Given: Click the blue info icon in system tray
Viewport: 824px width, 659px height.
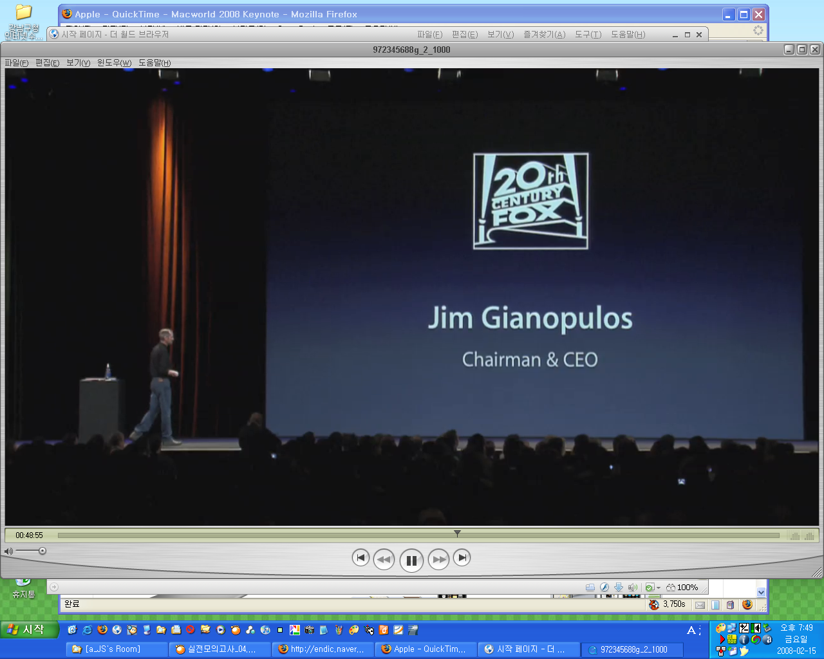Looking at the screenshot, I should (x=744, y=640).
